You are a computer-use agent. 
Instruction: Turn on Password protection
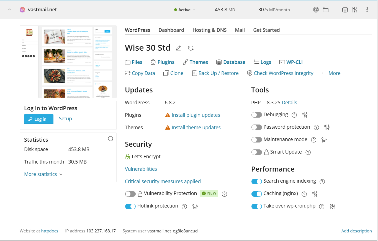(257, 127)
